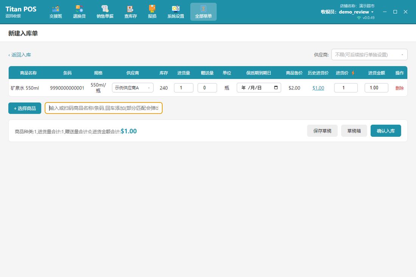Click the 商品售价 value $2.00
The width and height of the screenshot is (416, 277).
pos(294,88)
